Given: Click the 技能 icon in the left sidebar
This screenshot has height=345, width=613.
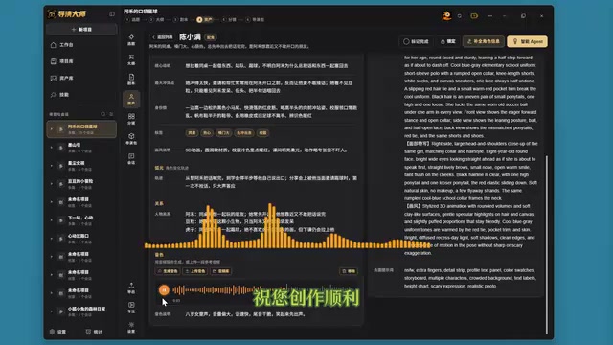Looking at the screenshot, I should tap(54, 95).
